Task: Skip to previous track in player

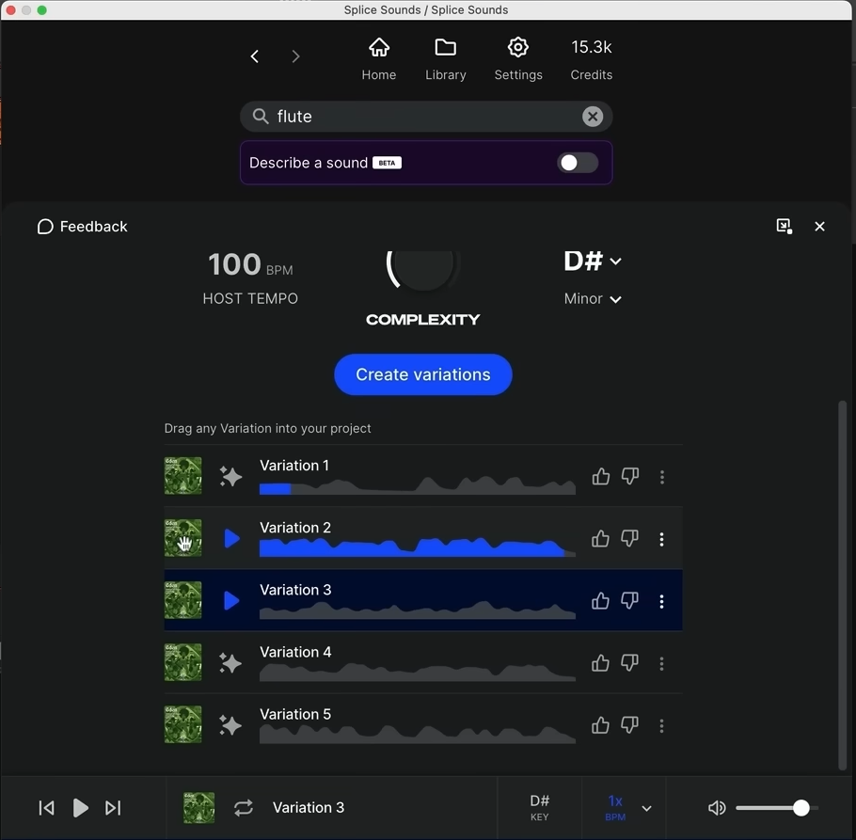Action: (46, 808)
